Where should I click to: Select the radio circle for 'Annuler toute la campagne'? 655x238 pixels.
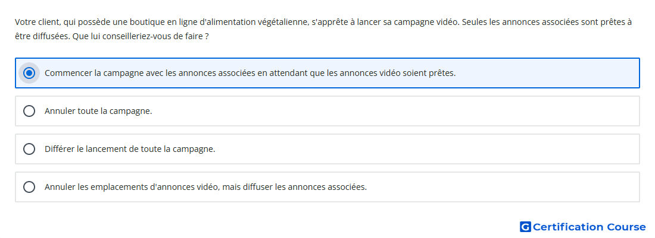pyautogui.click(x=29, y=111)
